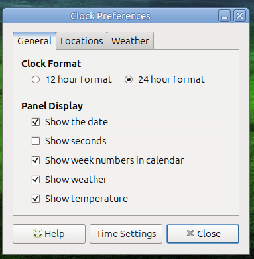Minimize the Clock Preferences window
The width and height of the screenshot is (254, 259).
click(x=225, y=16)
